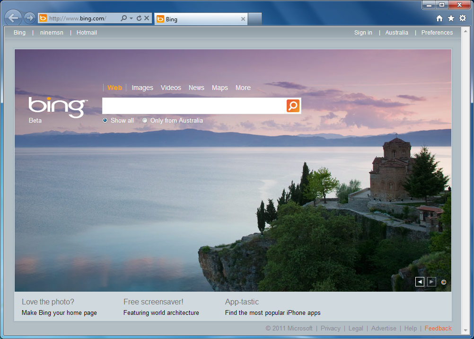Image resolution: width=474 pixels, height=339 pixels.
Task: Open the Privacy footer link
Action: coord(330,329)
